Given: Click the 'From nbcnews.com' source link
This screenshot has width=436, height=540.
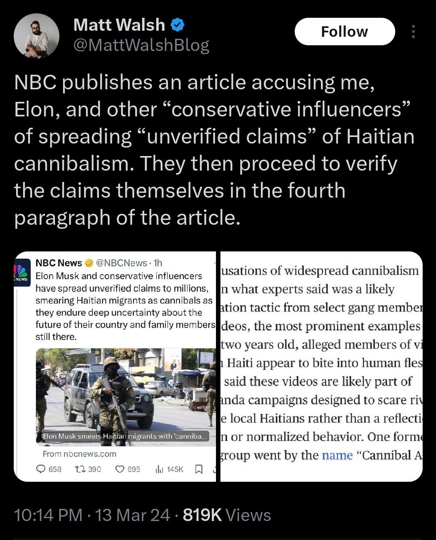Looking at the screenshot, I should [x=80, y=454].
